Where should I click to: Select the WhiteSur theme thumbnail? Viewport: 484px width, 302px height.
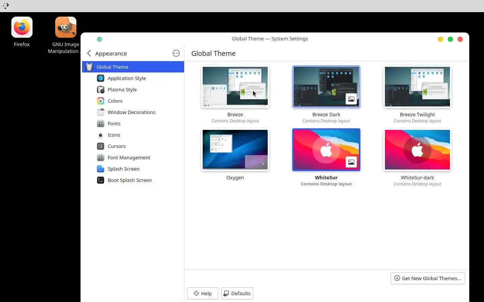(x=326, y=149)
